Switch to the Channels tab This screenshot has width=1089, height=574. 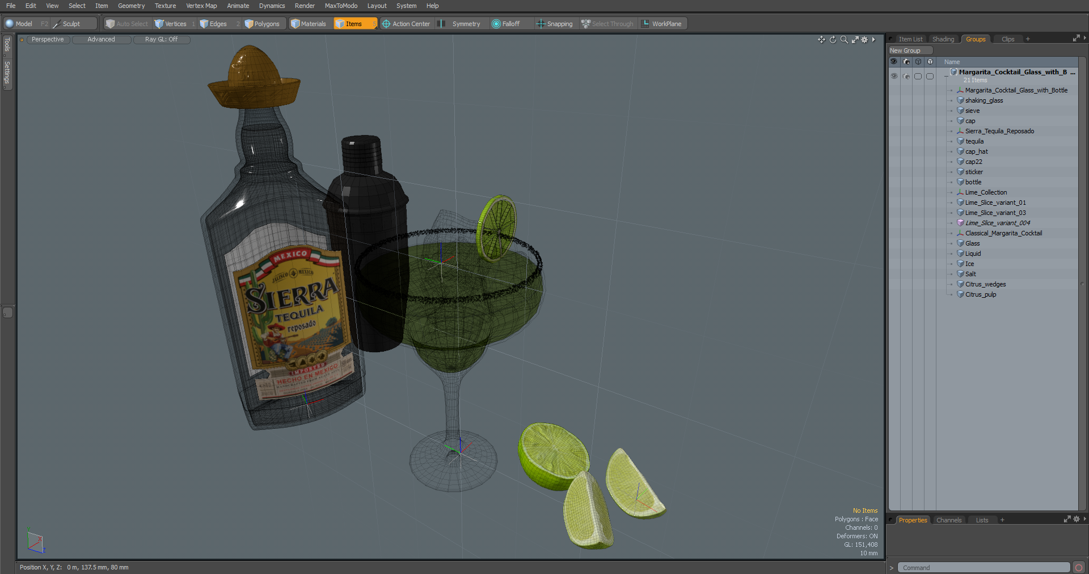(949, 520)
